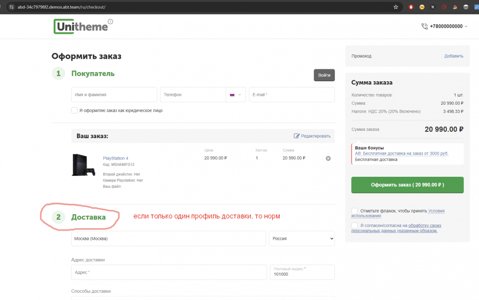Click the E-mail input field
The width and height of the screenshot is (479, 300).
[291, 95]
